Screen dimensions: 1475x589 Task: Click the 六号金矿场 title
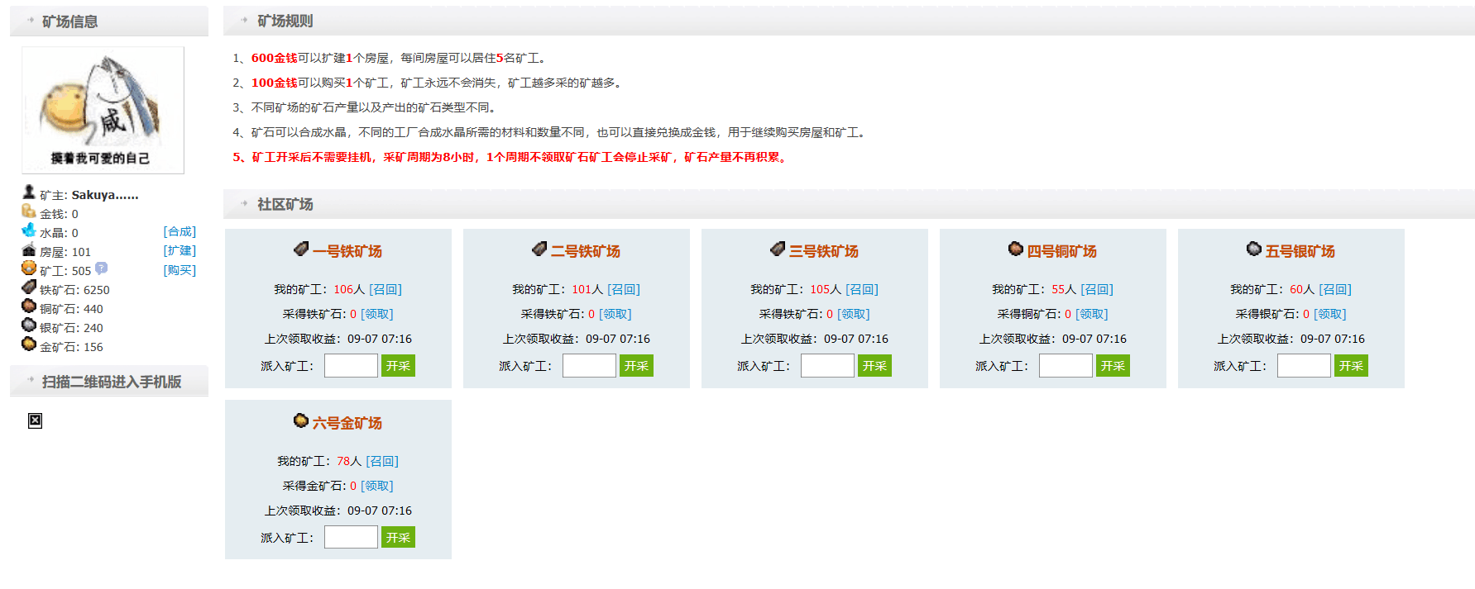[347, 423]
